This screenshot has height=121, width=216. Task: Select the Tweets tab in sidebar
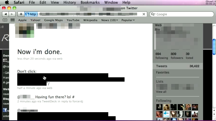point(161,66)
